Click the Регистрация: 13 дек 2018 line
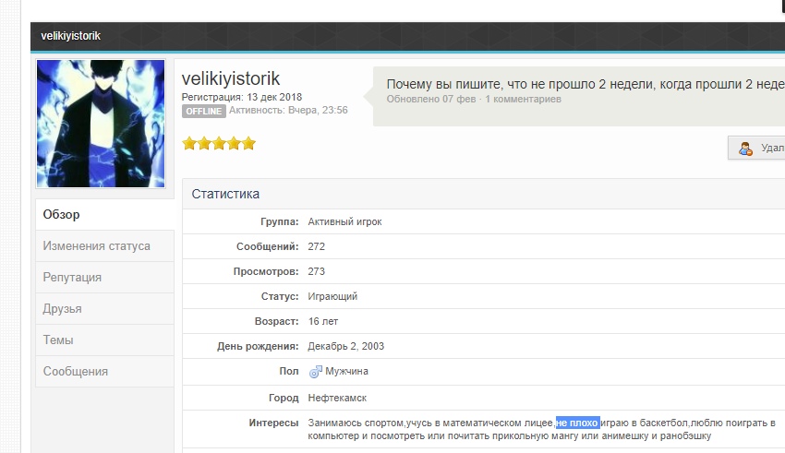Image resolution: width=785 pixels, height=453 pixels. tap(242, 97)
